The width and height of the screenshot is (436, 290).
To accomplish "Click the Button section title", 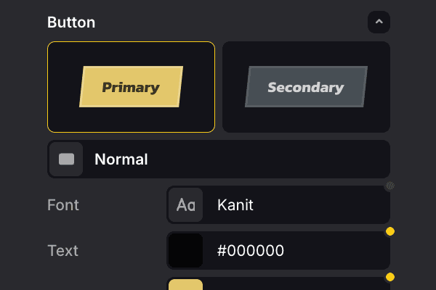I will click(x=71, y=22).
